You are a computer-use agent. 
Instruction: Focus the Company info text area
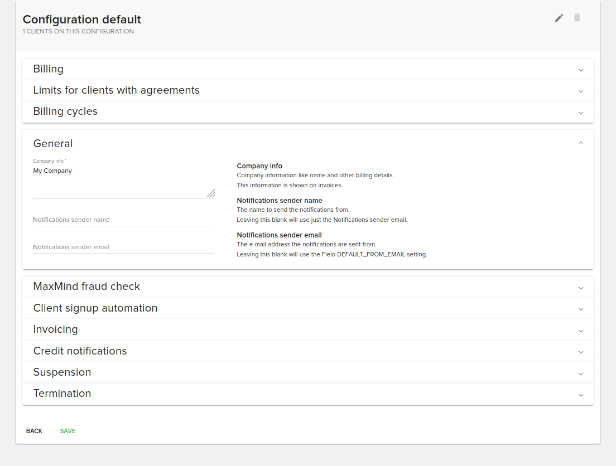(123, 182)
